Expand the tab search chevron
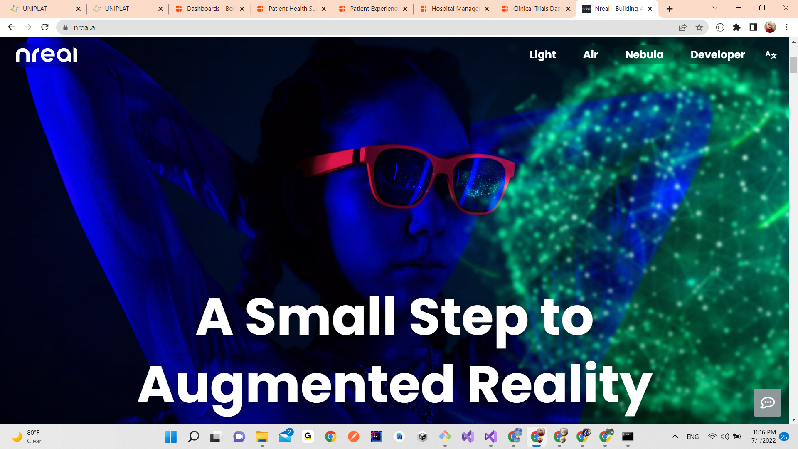Viewport: 798px width, 449px height. click(714, 8)
